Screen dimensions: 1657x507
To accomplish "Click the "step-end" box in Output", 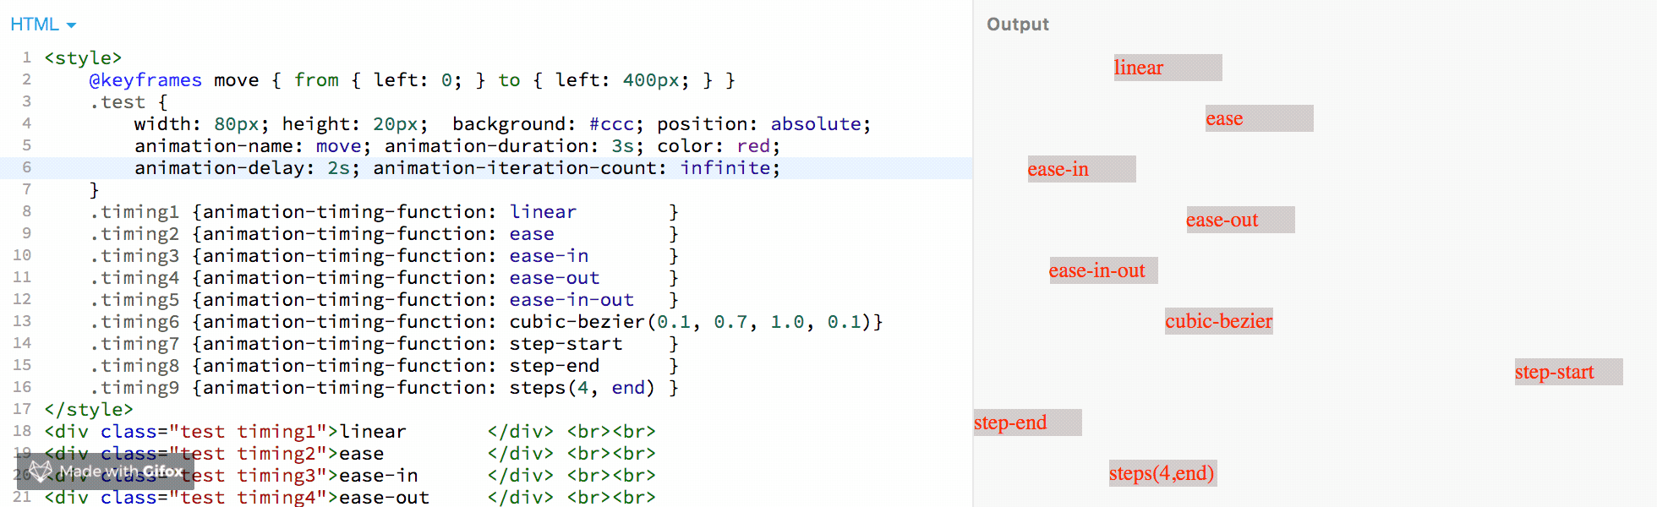I will tap(1027, 422).
